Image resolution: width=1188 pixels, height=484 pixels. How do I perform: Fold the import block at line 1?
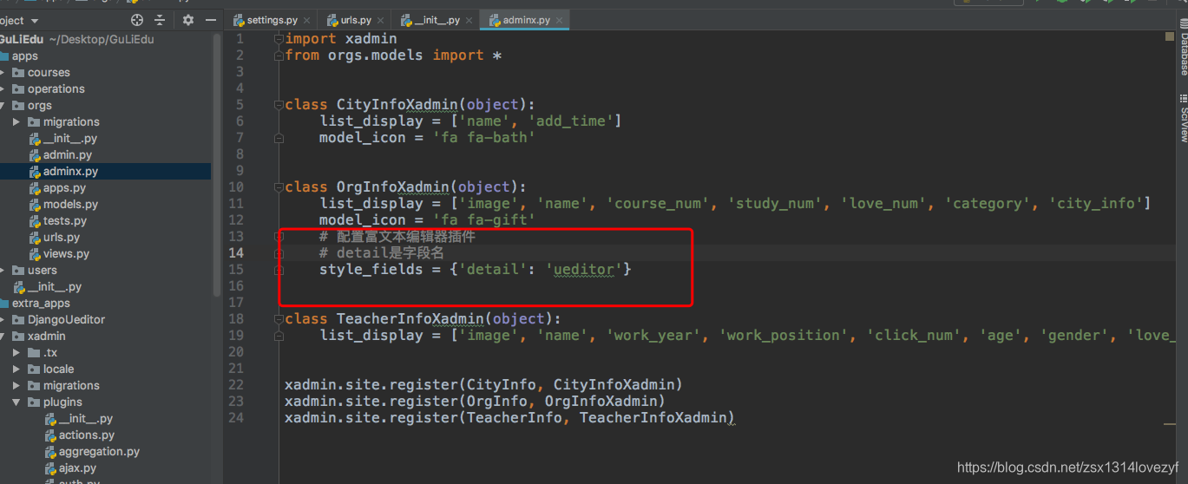(x=279, y=38)
